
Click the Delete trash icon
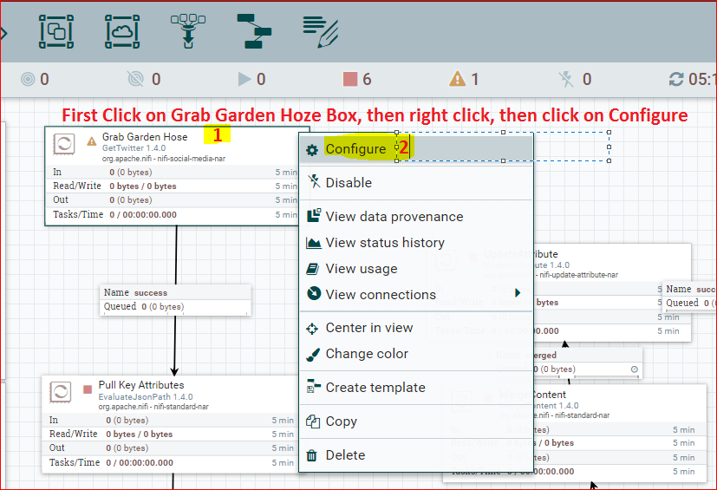tap(312, 455)
